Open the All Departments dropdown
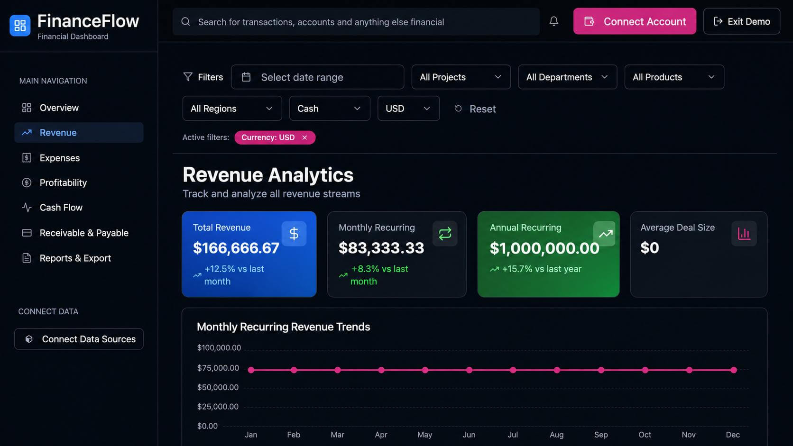Image resolution: width=793 pixels, height=446 pixels. pyautogui.click(x=567, y=77)
